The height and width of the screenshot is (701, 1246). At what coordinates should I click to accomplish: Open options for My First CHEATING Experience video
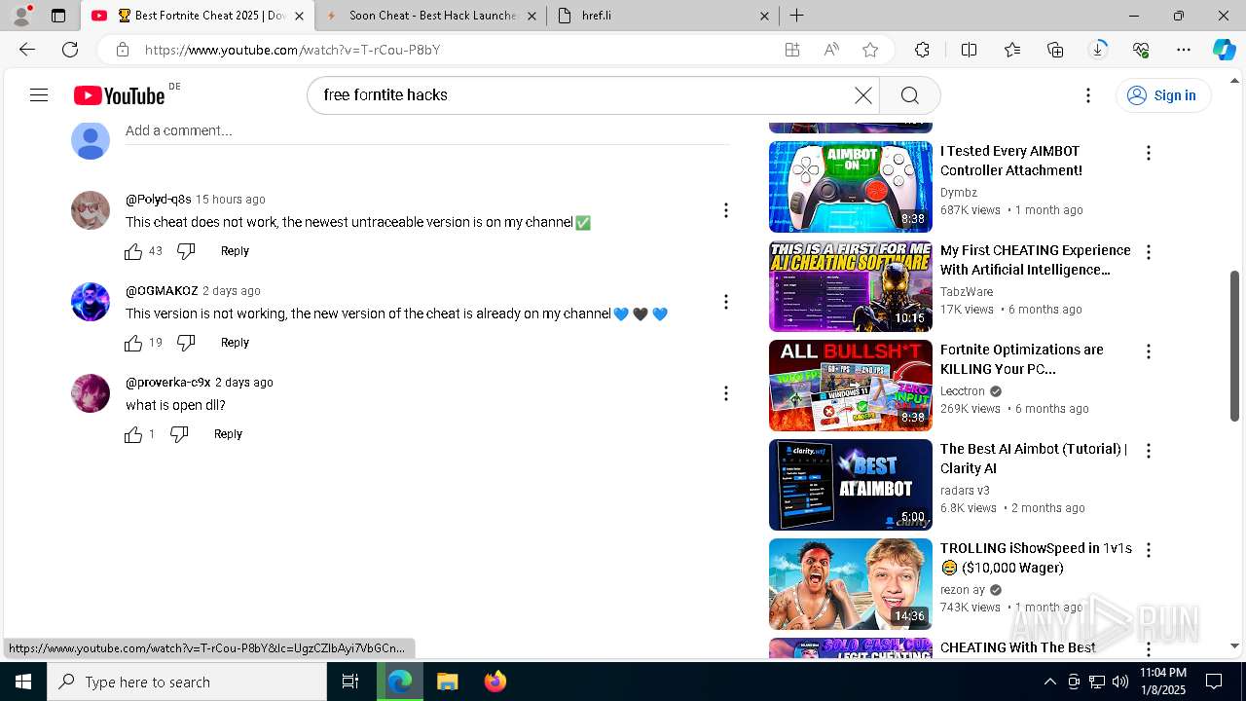pos(1149,252)
